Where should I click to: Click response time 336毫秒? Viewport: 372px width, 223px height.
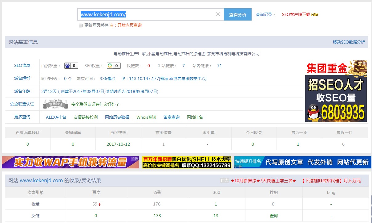tap(107, 79)
